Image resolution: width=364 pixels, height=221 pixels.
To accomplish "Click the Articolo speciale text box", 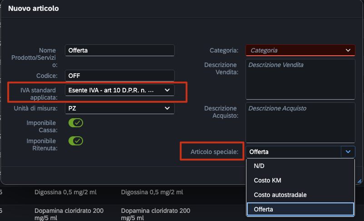I will tap(293, 152).
